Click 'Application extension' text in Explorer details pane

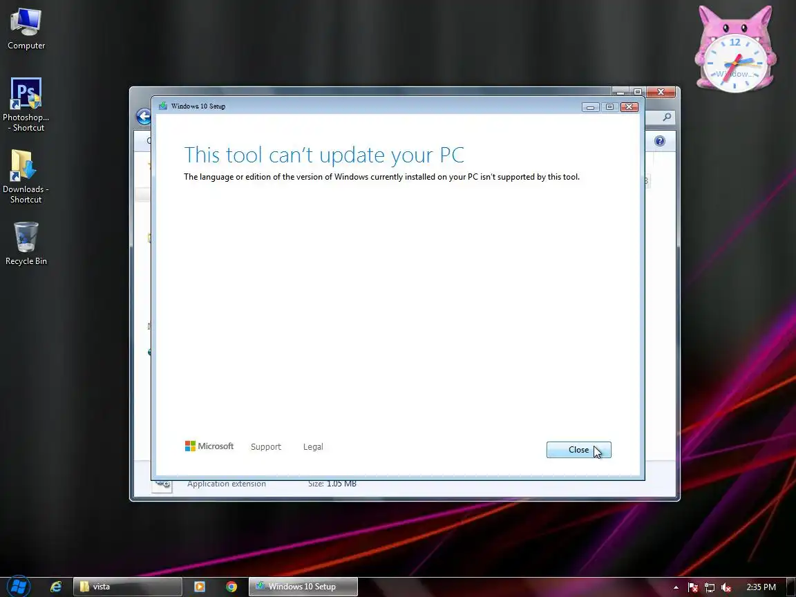[227, 484]
